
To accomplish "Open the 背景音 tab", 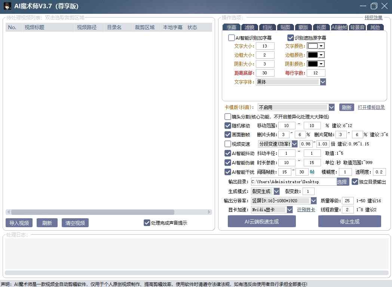I will pos(357,27).
